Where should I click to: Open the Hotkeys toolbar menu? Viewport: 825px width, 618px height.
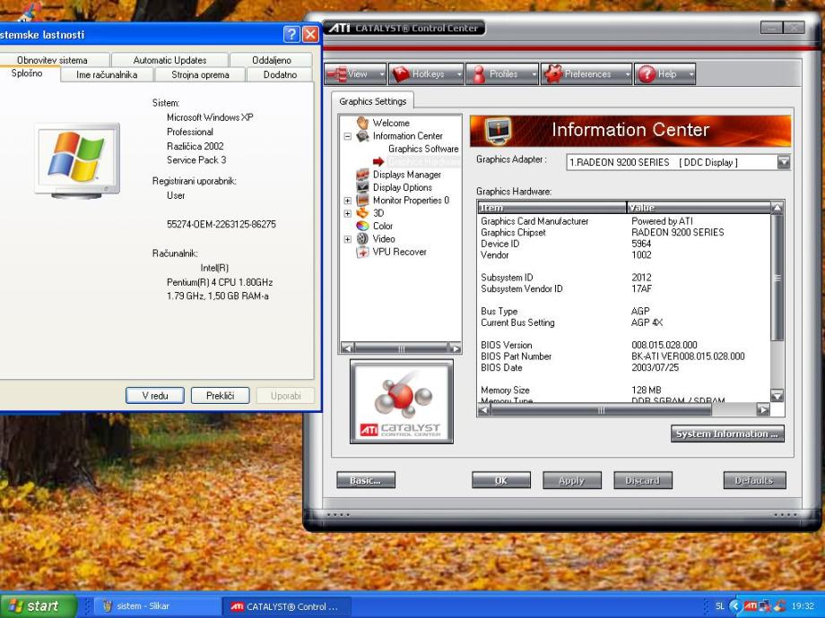[x=426, y=74]
